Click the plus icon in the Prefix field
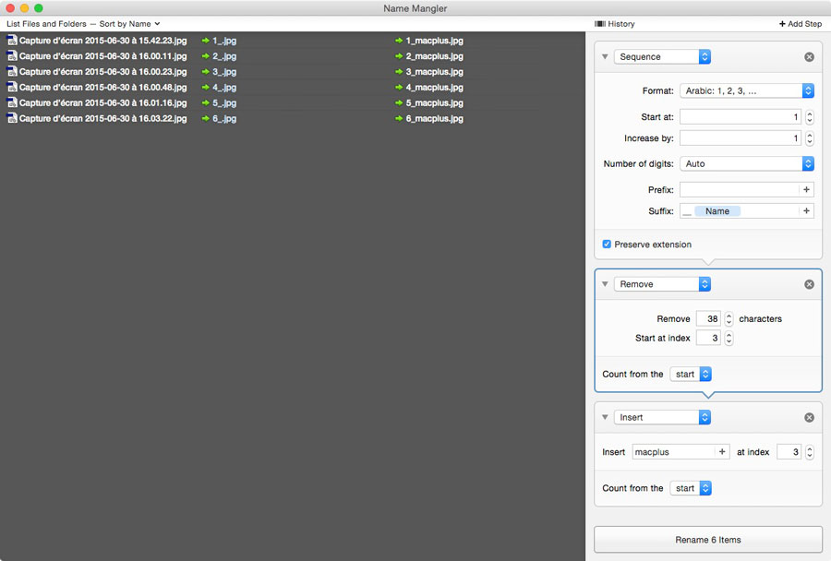This screenshot has height=561, width=831. [806, 190]
